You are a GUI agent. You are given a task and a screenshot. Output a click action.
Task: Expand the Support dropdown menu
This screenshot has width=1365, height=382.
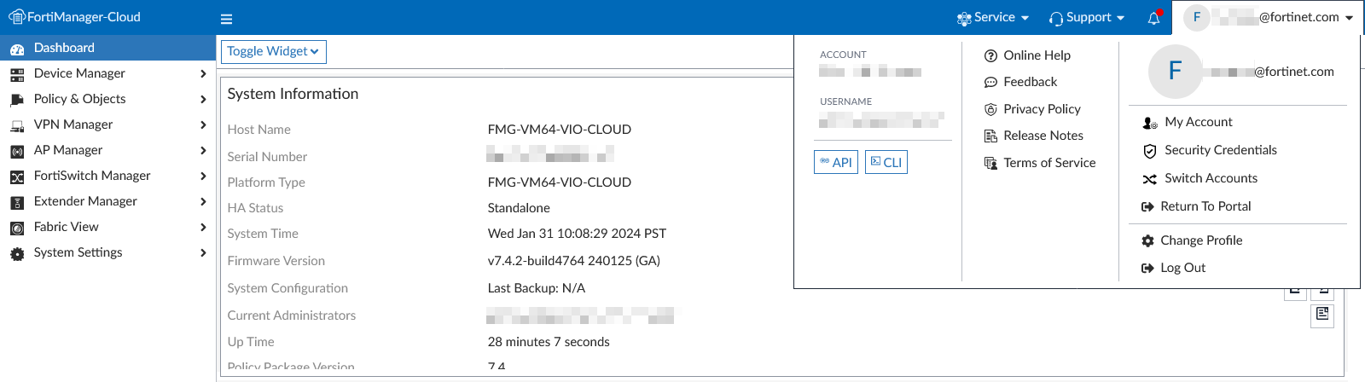(1087, 18)
